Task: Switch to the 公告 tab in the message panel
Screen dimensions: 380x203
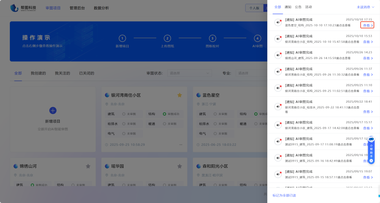Action: point(298,7)
